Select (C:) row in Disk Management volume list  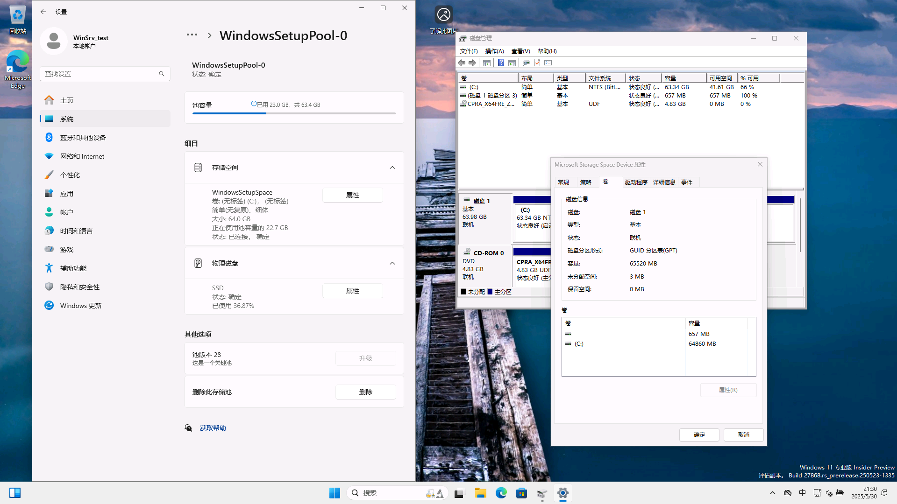(x=632, y=87)
